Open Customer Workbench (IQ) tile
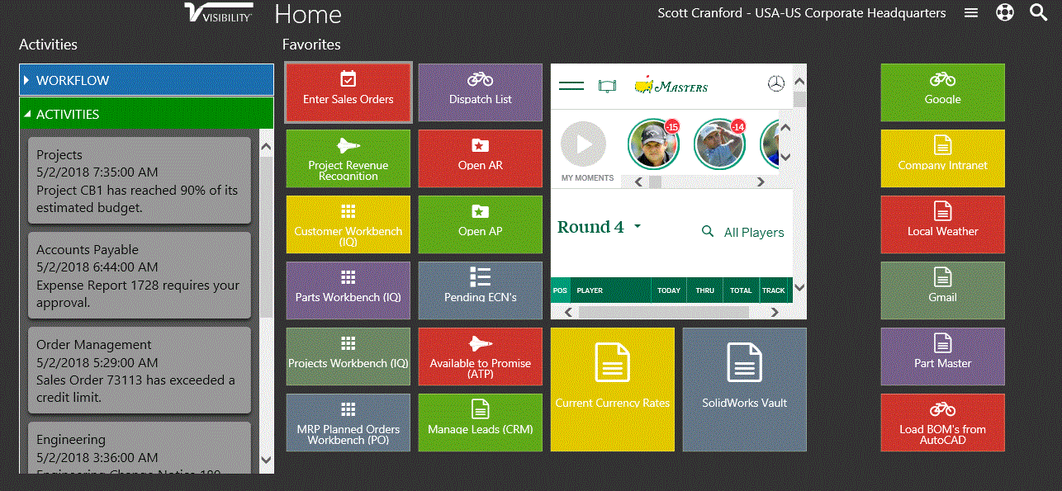 pyautogui.click(x=348, y=224)
